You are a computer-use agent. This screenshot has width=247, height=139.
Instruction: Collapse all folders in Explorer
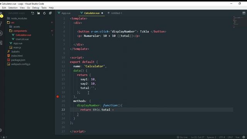[x=50, y=13]
